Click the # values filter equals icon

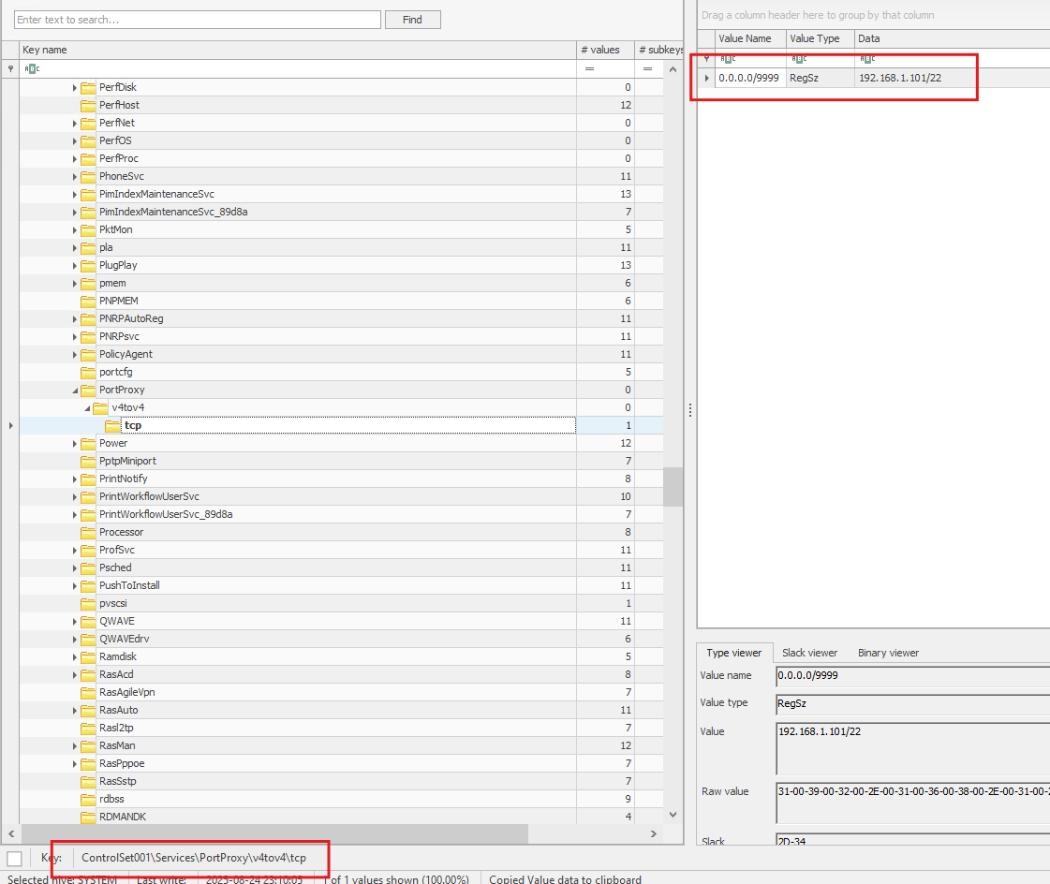point(590,69)
